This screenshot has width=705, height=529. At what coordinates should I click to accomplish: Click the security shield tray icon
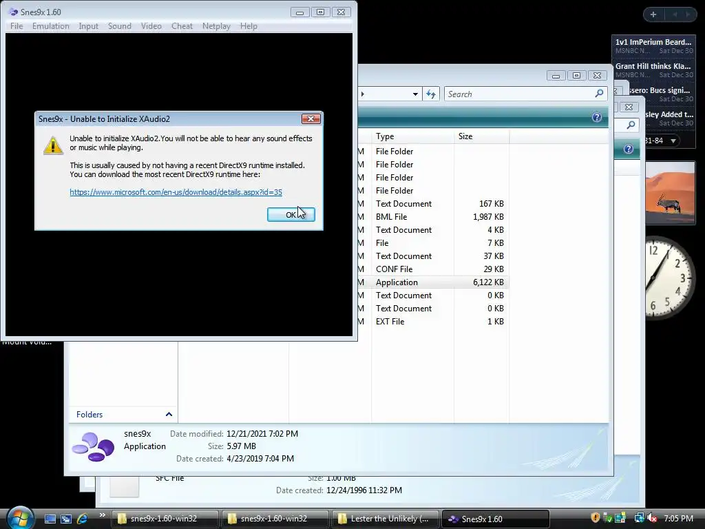tap(596, 518)
